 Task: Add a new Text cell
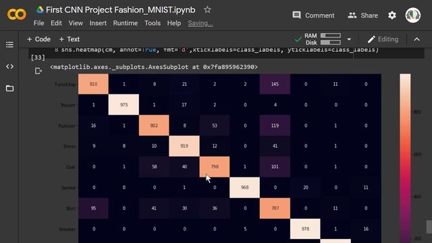click(70, 39)
